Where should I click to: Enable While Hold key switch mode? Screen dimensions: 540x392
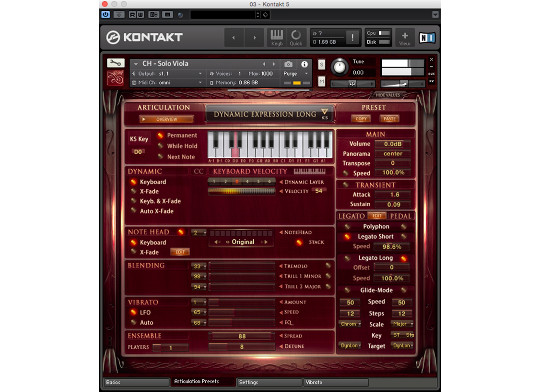[160, 146]
